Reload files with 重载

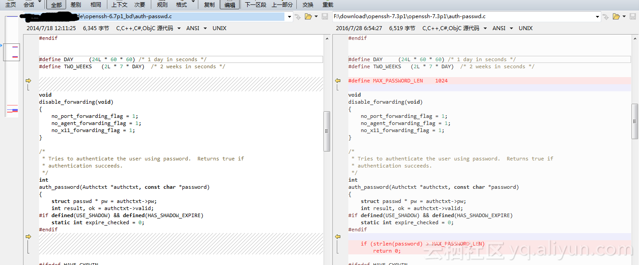(x=328, y=4)
